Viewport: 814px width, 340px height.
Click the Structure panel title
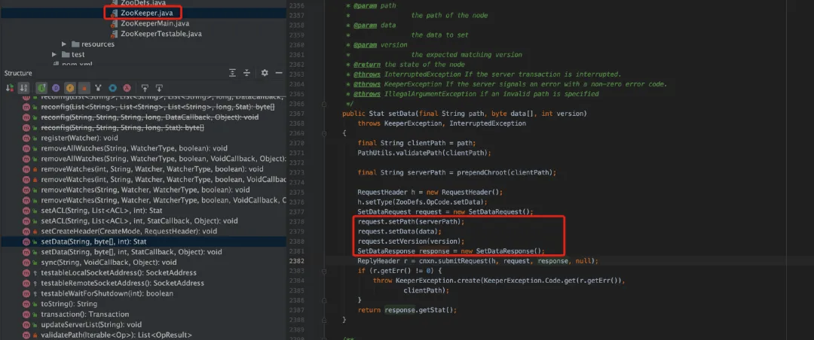(x=18, y=73)
